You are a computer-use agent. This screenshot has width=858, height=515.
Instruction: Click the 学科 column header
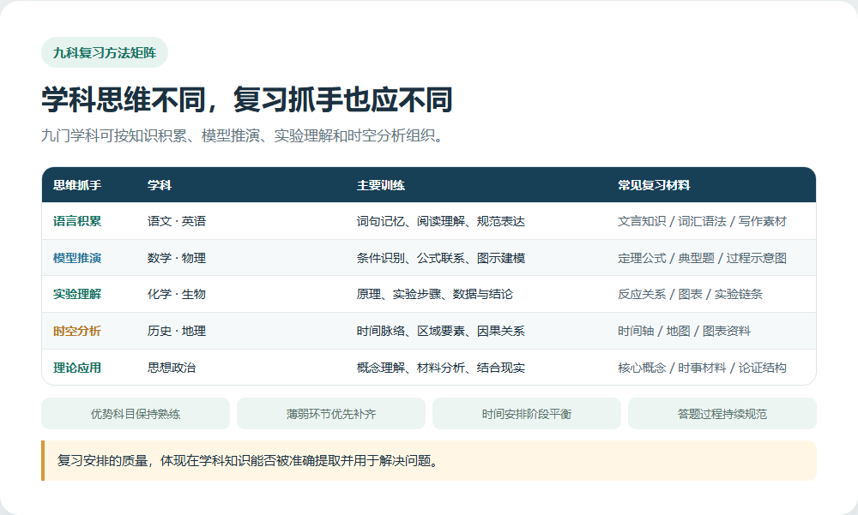point(160,185)
